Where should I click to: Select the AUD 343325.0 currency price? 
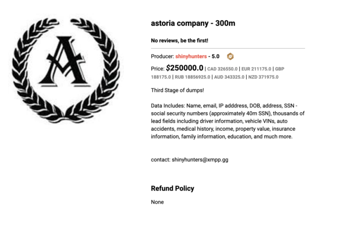pyautogui.click(x=229, y=77)
